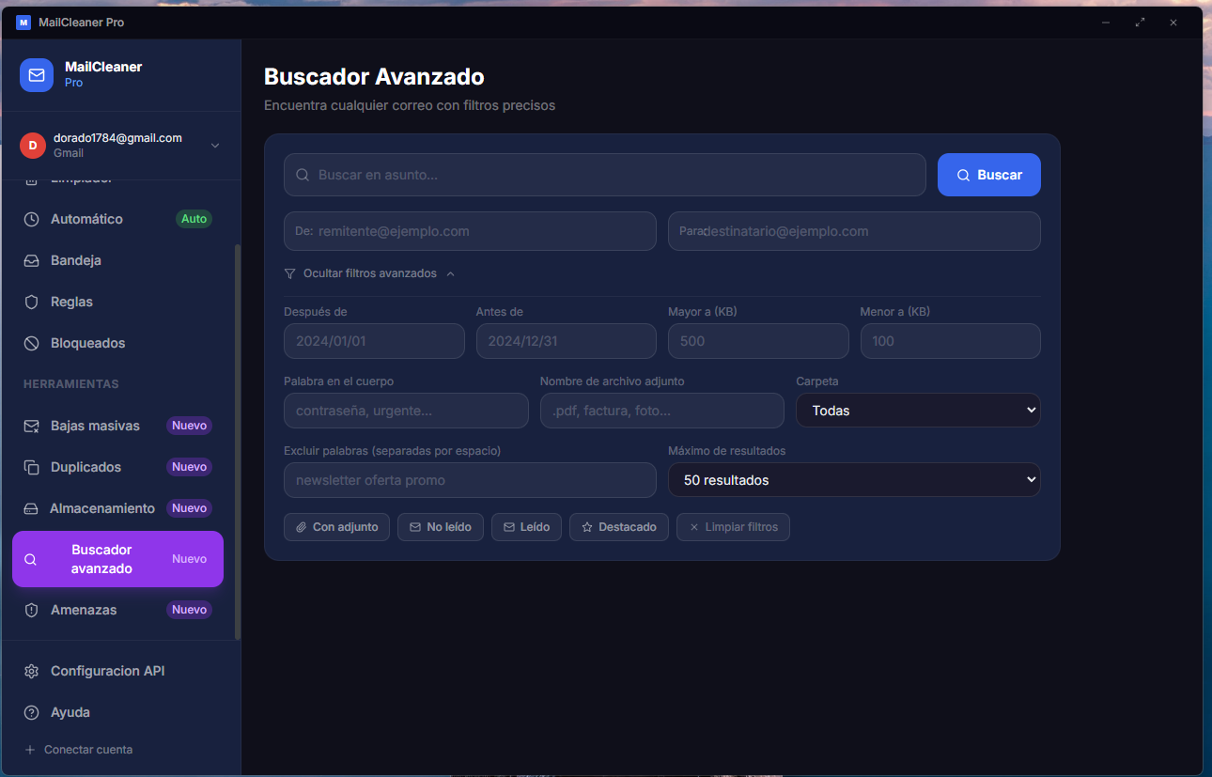Open the Ayuda page
Viewport: 1212px width, 777px height.
(117, 712)
